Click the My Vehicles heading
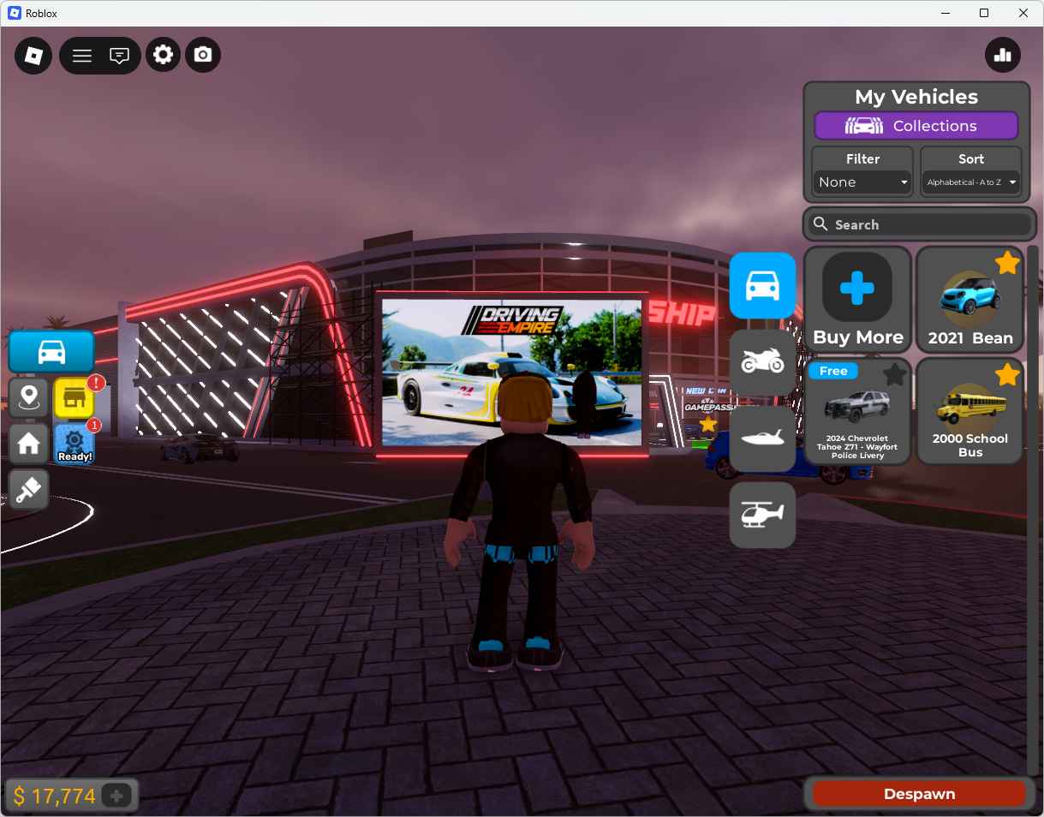 point(916,97)
